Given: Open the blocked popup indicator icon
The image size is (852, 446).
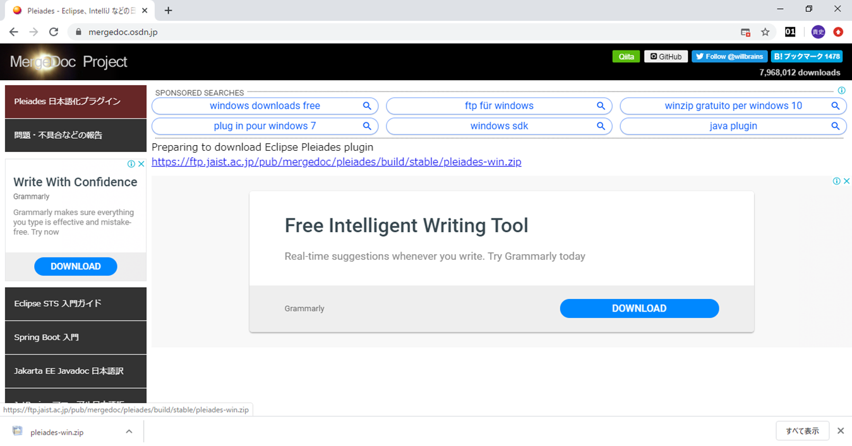Looking at the screenshot, I should (x=746, y=32).
